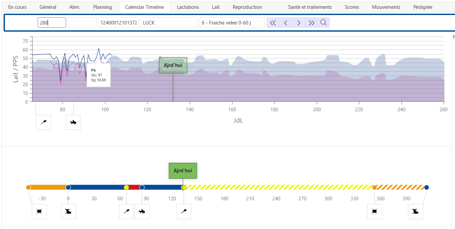The width and height of the screenshot is (455, 229).
Task: Switch to the Mouvements tab
Action: pos(386,7)
